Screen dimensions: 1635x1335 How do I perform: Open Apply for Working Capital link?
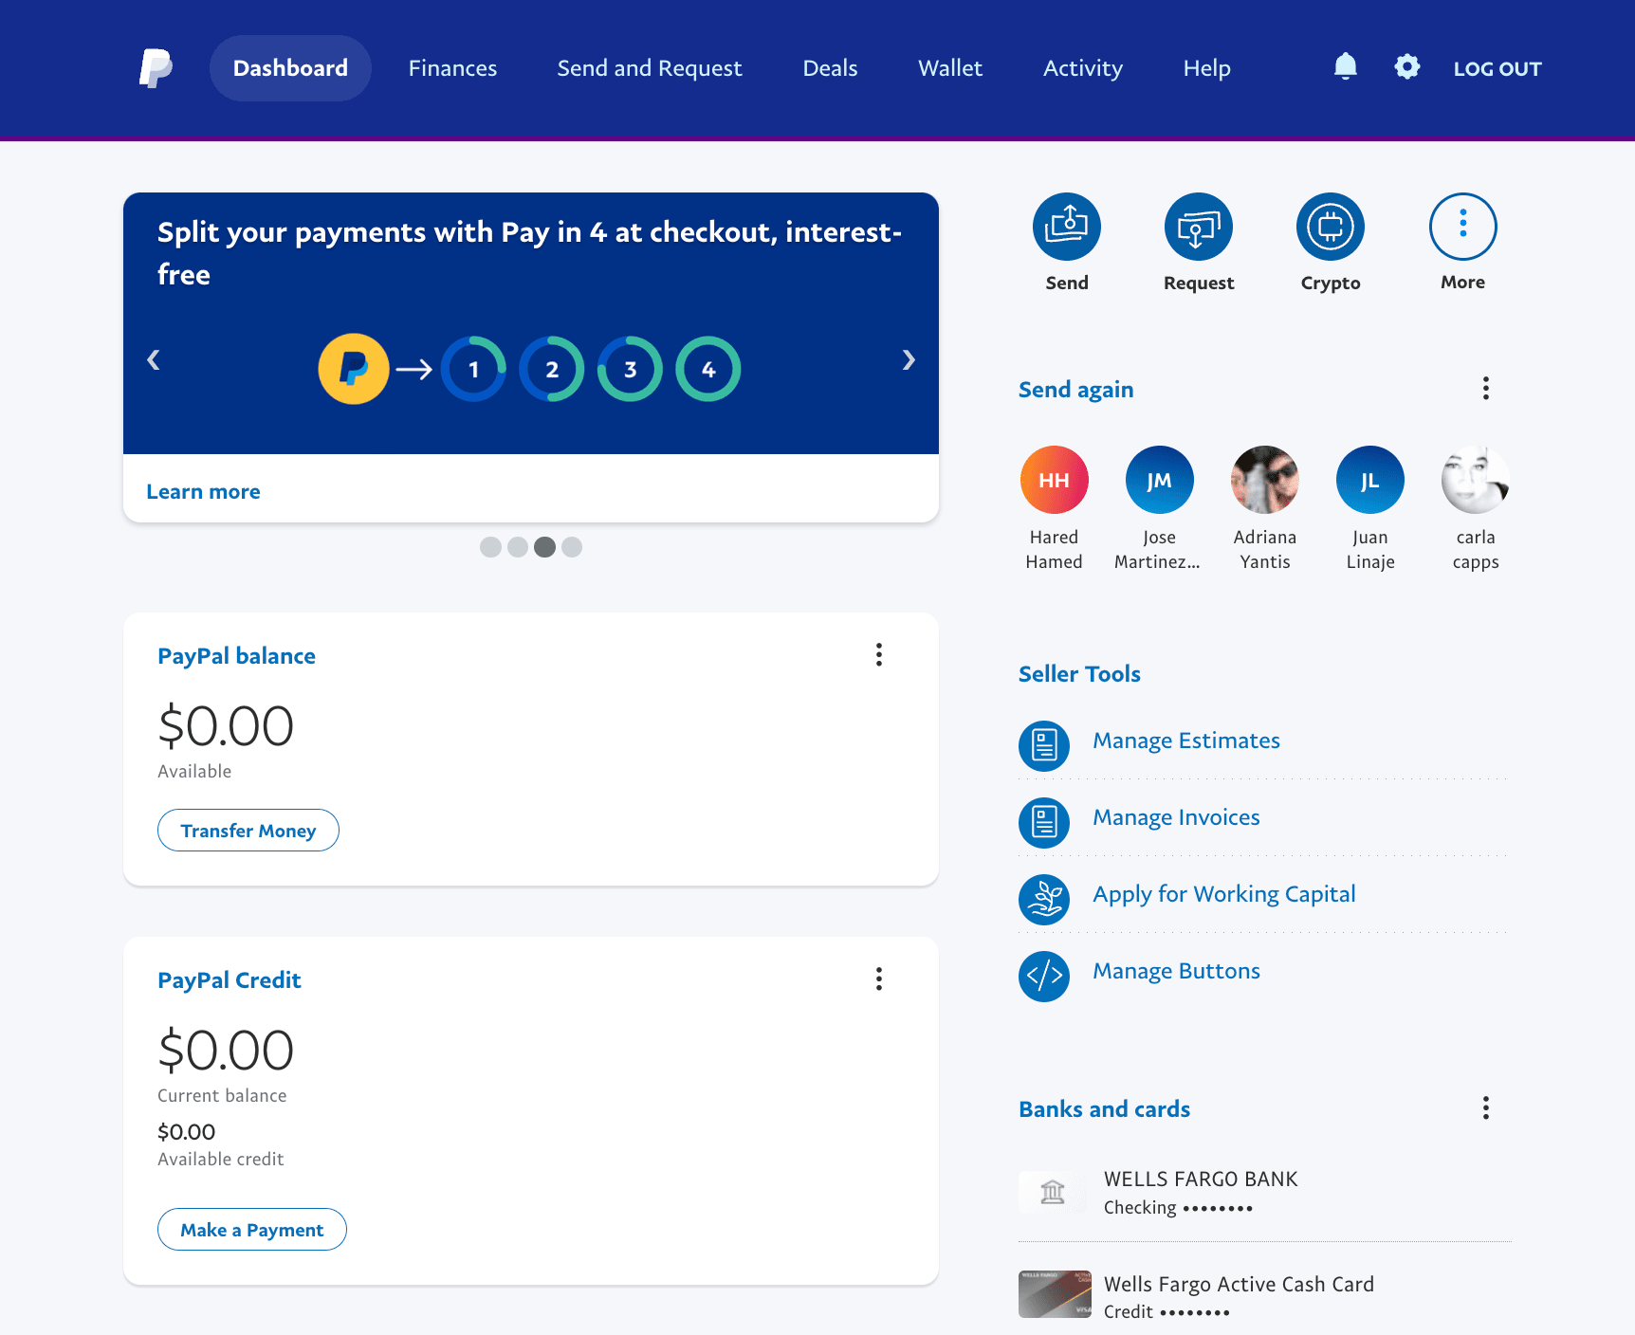point(1223,894)
